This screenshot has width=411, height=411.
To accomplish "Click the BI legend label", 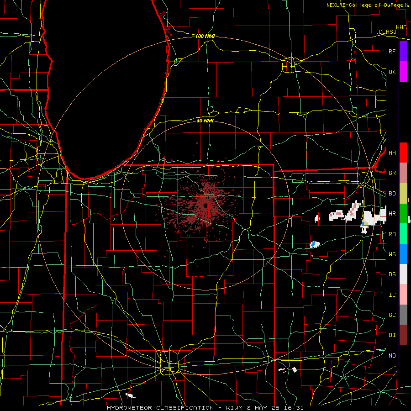I will [392, 335].
